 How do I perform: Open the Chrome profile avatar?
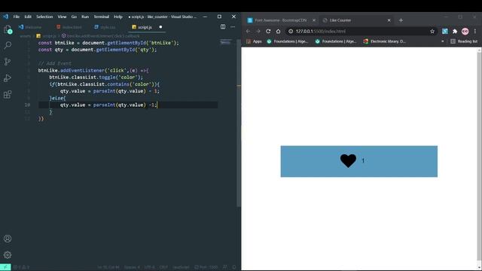[x=465, y=31]
